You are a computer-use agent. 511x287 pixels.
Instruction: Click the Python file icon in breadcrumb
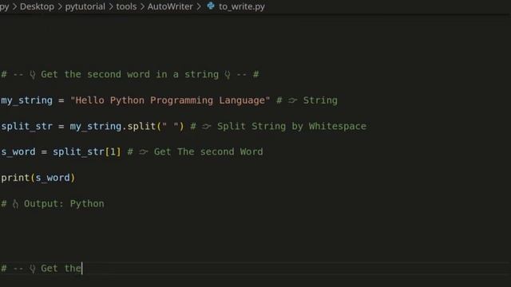(211, 6)
